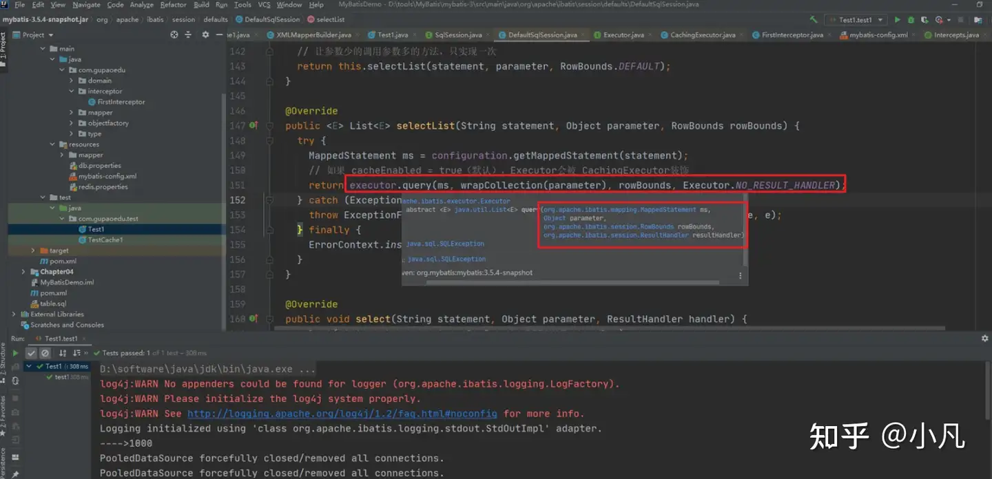Collapse the interceptor package

pos(72,91)
